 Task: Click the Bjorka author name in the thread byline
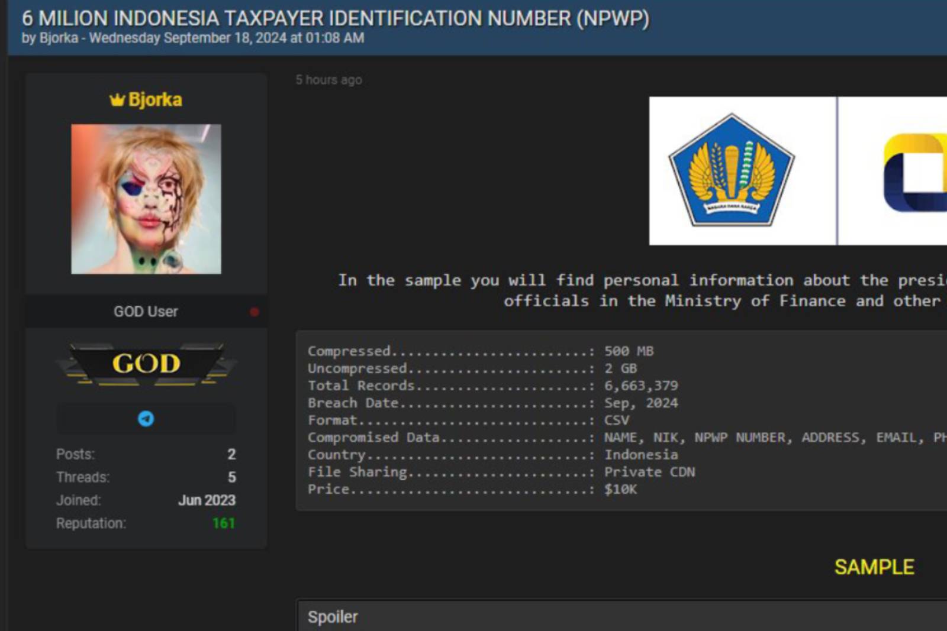point(59,38)
